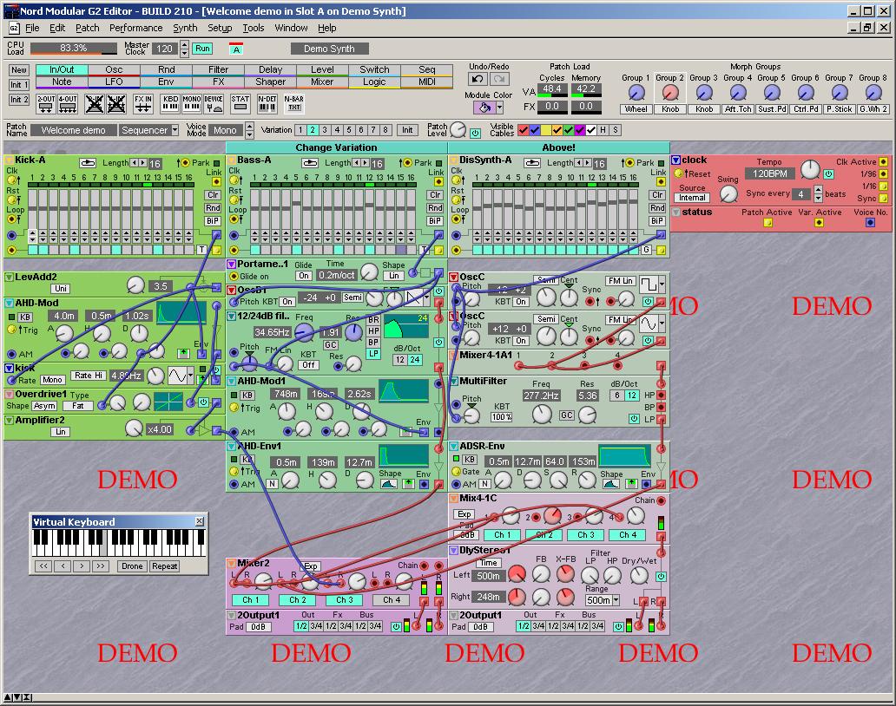
Task: Insert the KBD keyboard module
Action: (170, 103)
